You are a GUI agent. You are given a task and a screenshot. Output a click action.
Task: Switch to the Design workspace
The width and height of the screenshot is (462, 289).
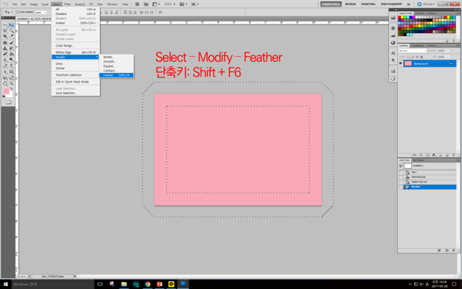coord(350,4)
